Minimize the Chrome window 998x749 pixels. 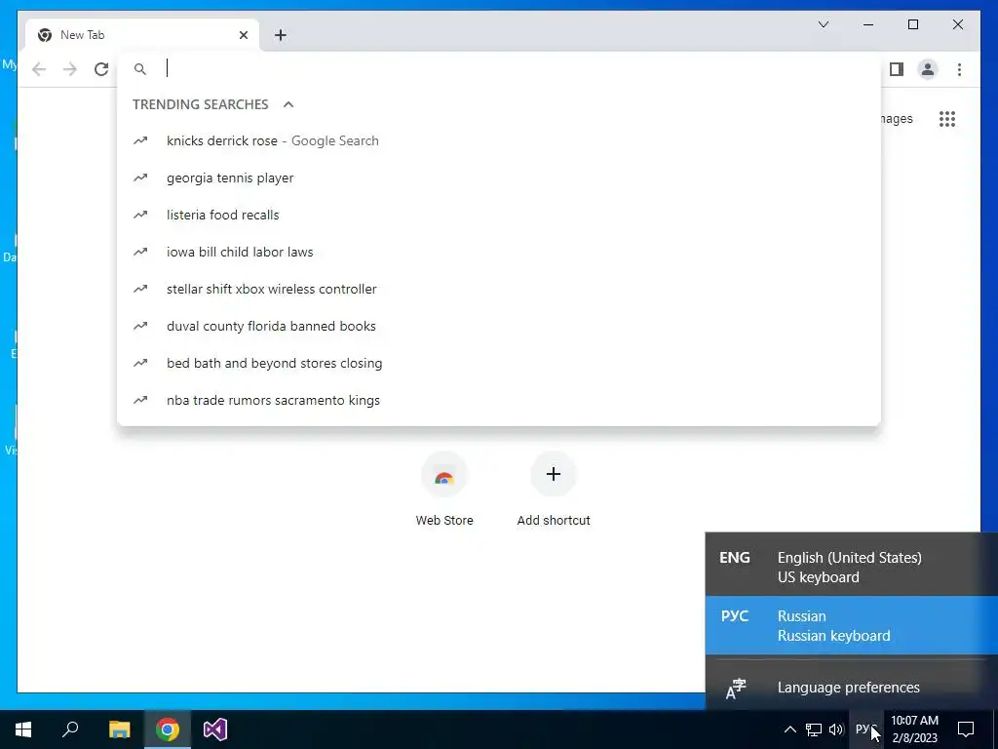point(868,24)
